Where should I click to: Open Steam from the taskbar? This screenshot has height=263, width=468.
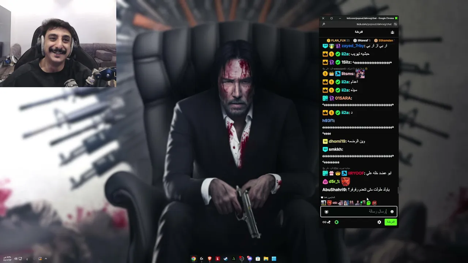(x=226, y=259)
